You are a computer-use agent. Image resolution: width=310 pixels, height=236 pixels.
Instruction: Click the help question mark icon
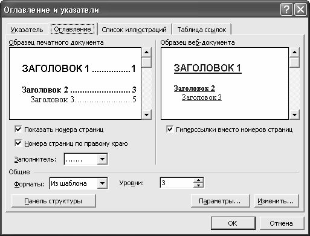(286, 10)
